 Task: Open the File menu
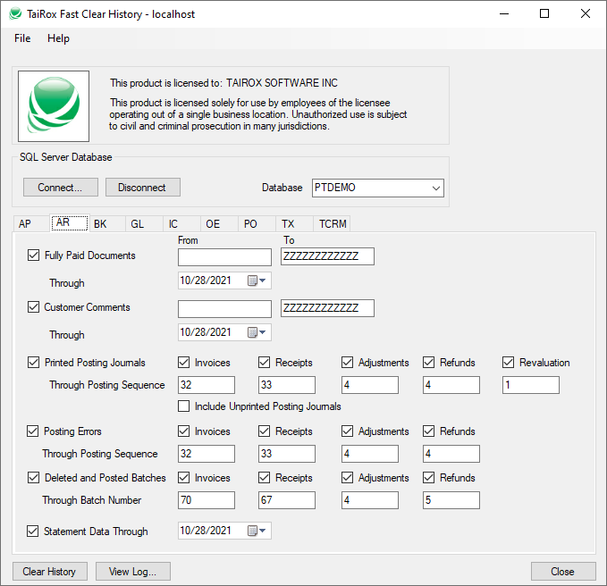(x=22, y=38)
